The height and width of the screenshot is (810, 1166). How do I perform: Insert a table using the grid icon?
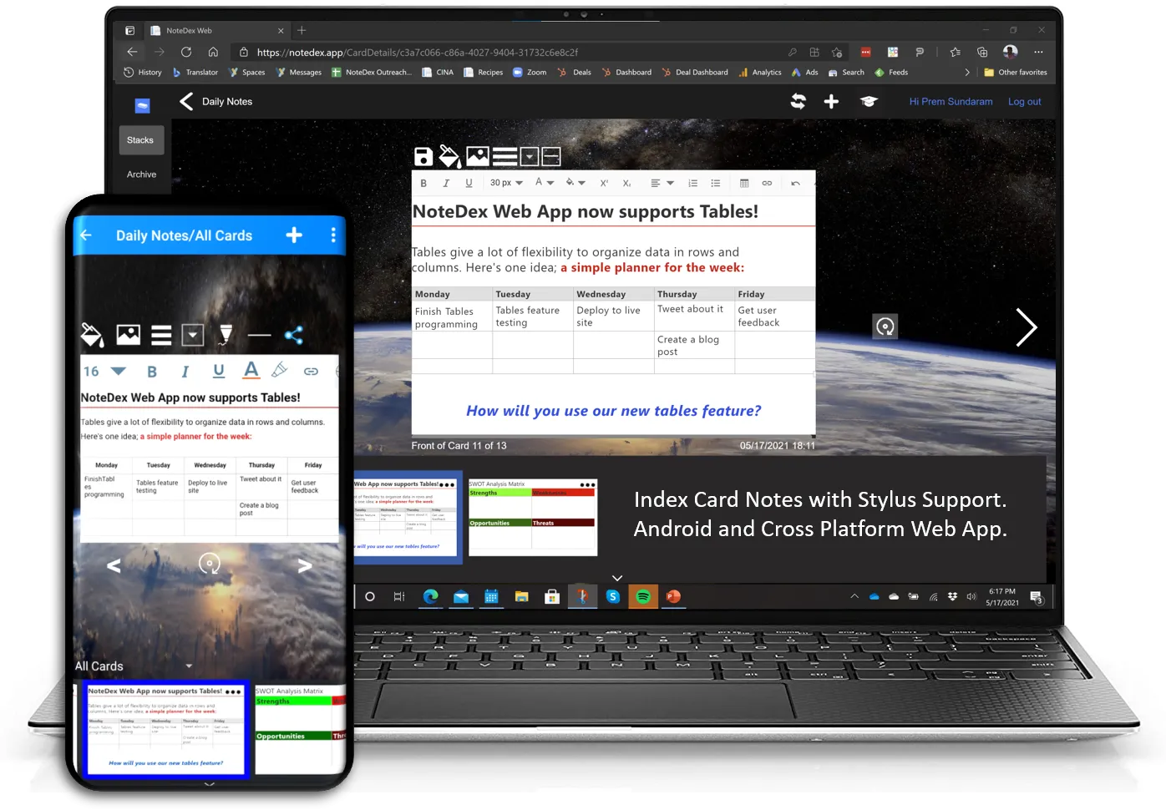pyautogui.click(x=744, y=183)
